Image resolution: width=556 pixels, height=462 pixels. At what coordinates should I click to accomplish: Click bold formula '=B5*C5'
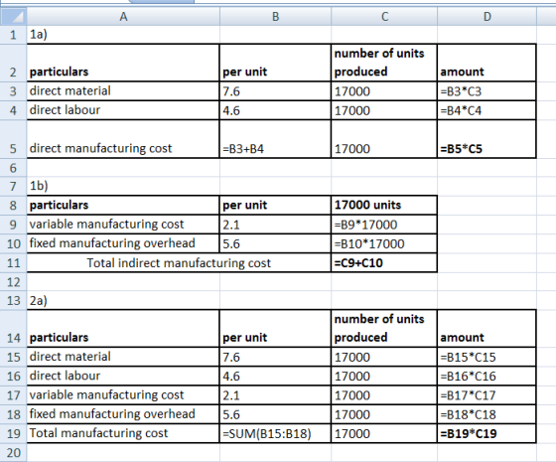point(486,139)
